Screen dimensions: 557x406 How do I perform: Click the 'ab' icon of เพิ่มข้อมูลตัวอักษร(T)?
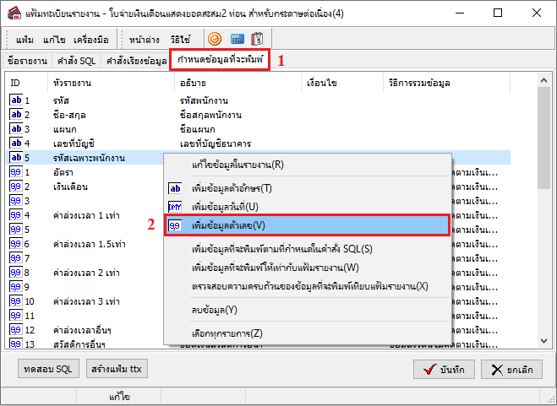coord(175,187)
